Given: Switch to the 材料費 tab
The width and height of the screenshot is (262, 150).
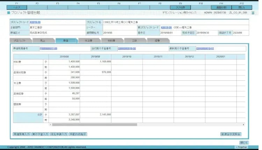Looking at the screenshot, I should [x=111, y=41].
